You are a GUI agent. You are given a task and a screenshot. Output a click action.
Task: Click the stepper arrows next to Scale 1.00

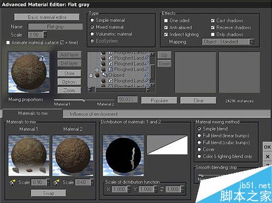45,34
